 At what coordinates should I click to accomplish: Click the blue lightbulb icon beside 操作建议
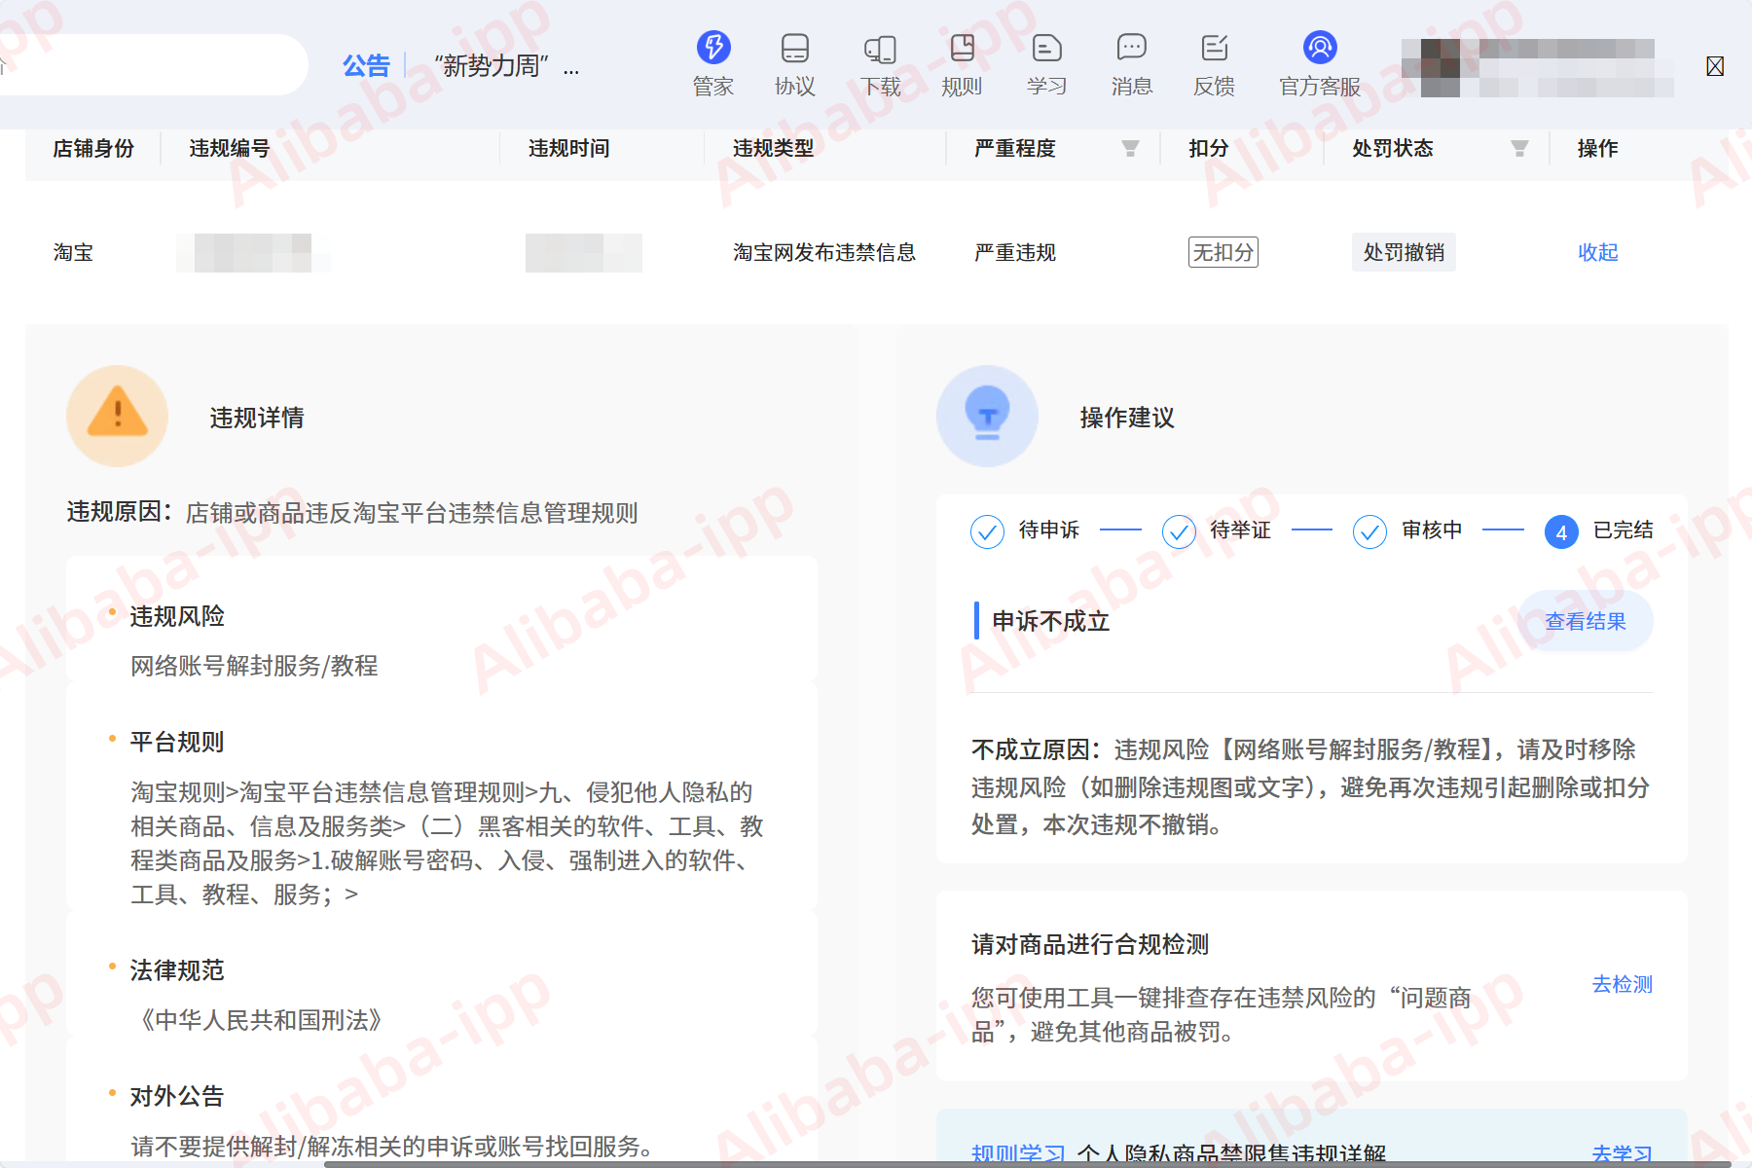[x=987, y=416]
